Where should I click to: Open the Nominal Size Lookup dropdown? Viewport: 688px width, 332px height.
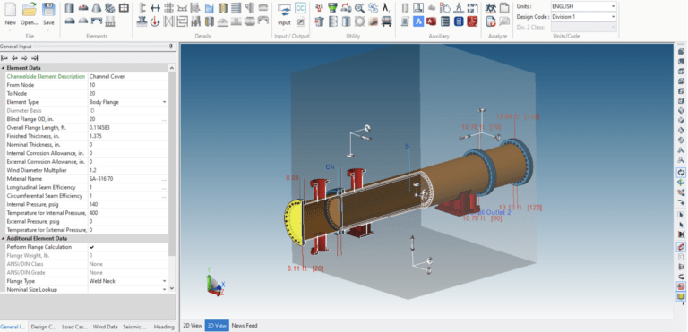pos(165,289)
